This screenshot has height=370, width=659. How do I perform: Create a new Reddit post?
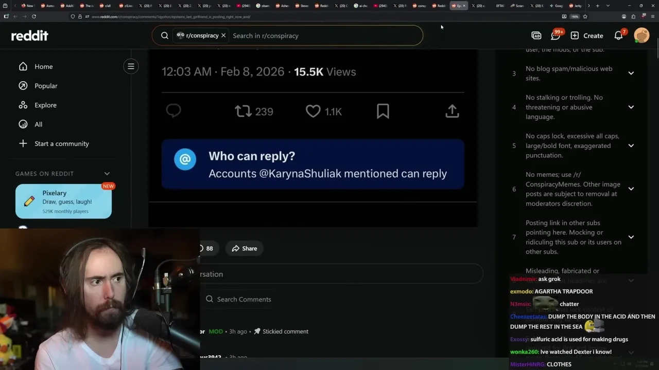coord(587,35)
